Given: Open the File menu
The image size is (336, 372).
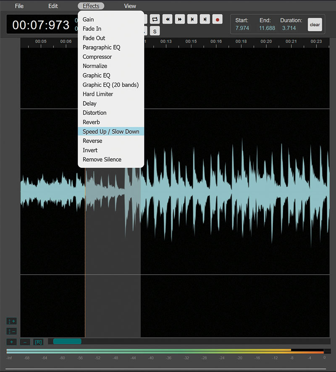Looking at the screenshot, I should (19, 6).
